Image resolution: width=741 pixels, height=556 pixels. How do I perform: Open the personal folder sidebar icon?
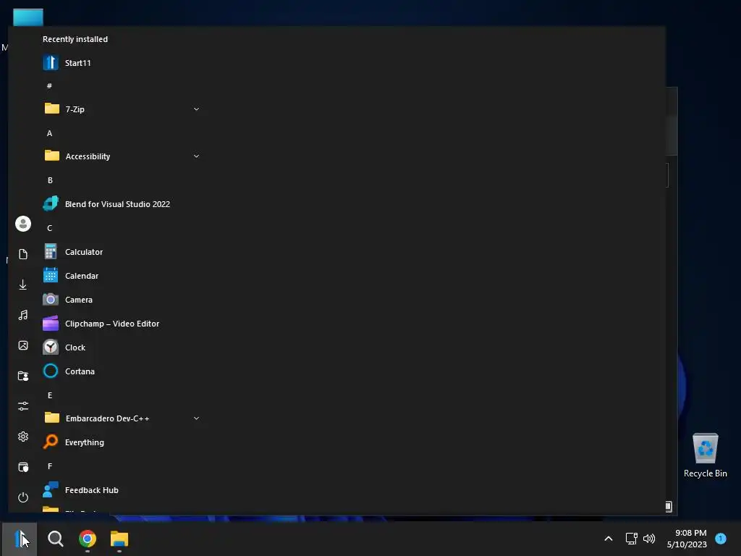[x=22, y=376]
